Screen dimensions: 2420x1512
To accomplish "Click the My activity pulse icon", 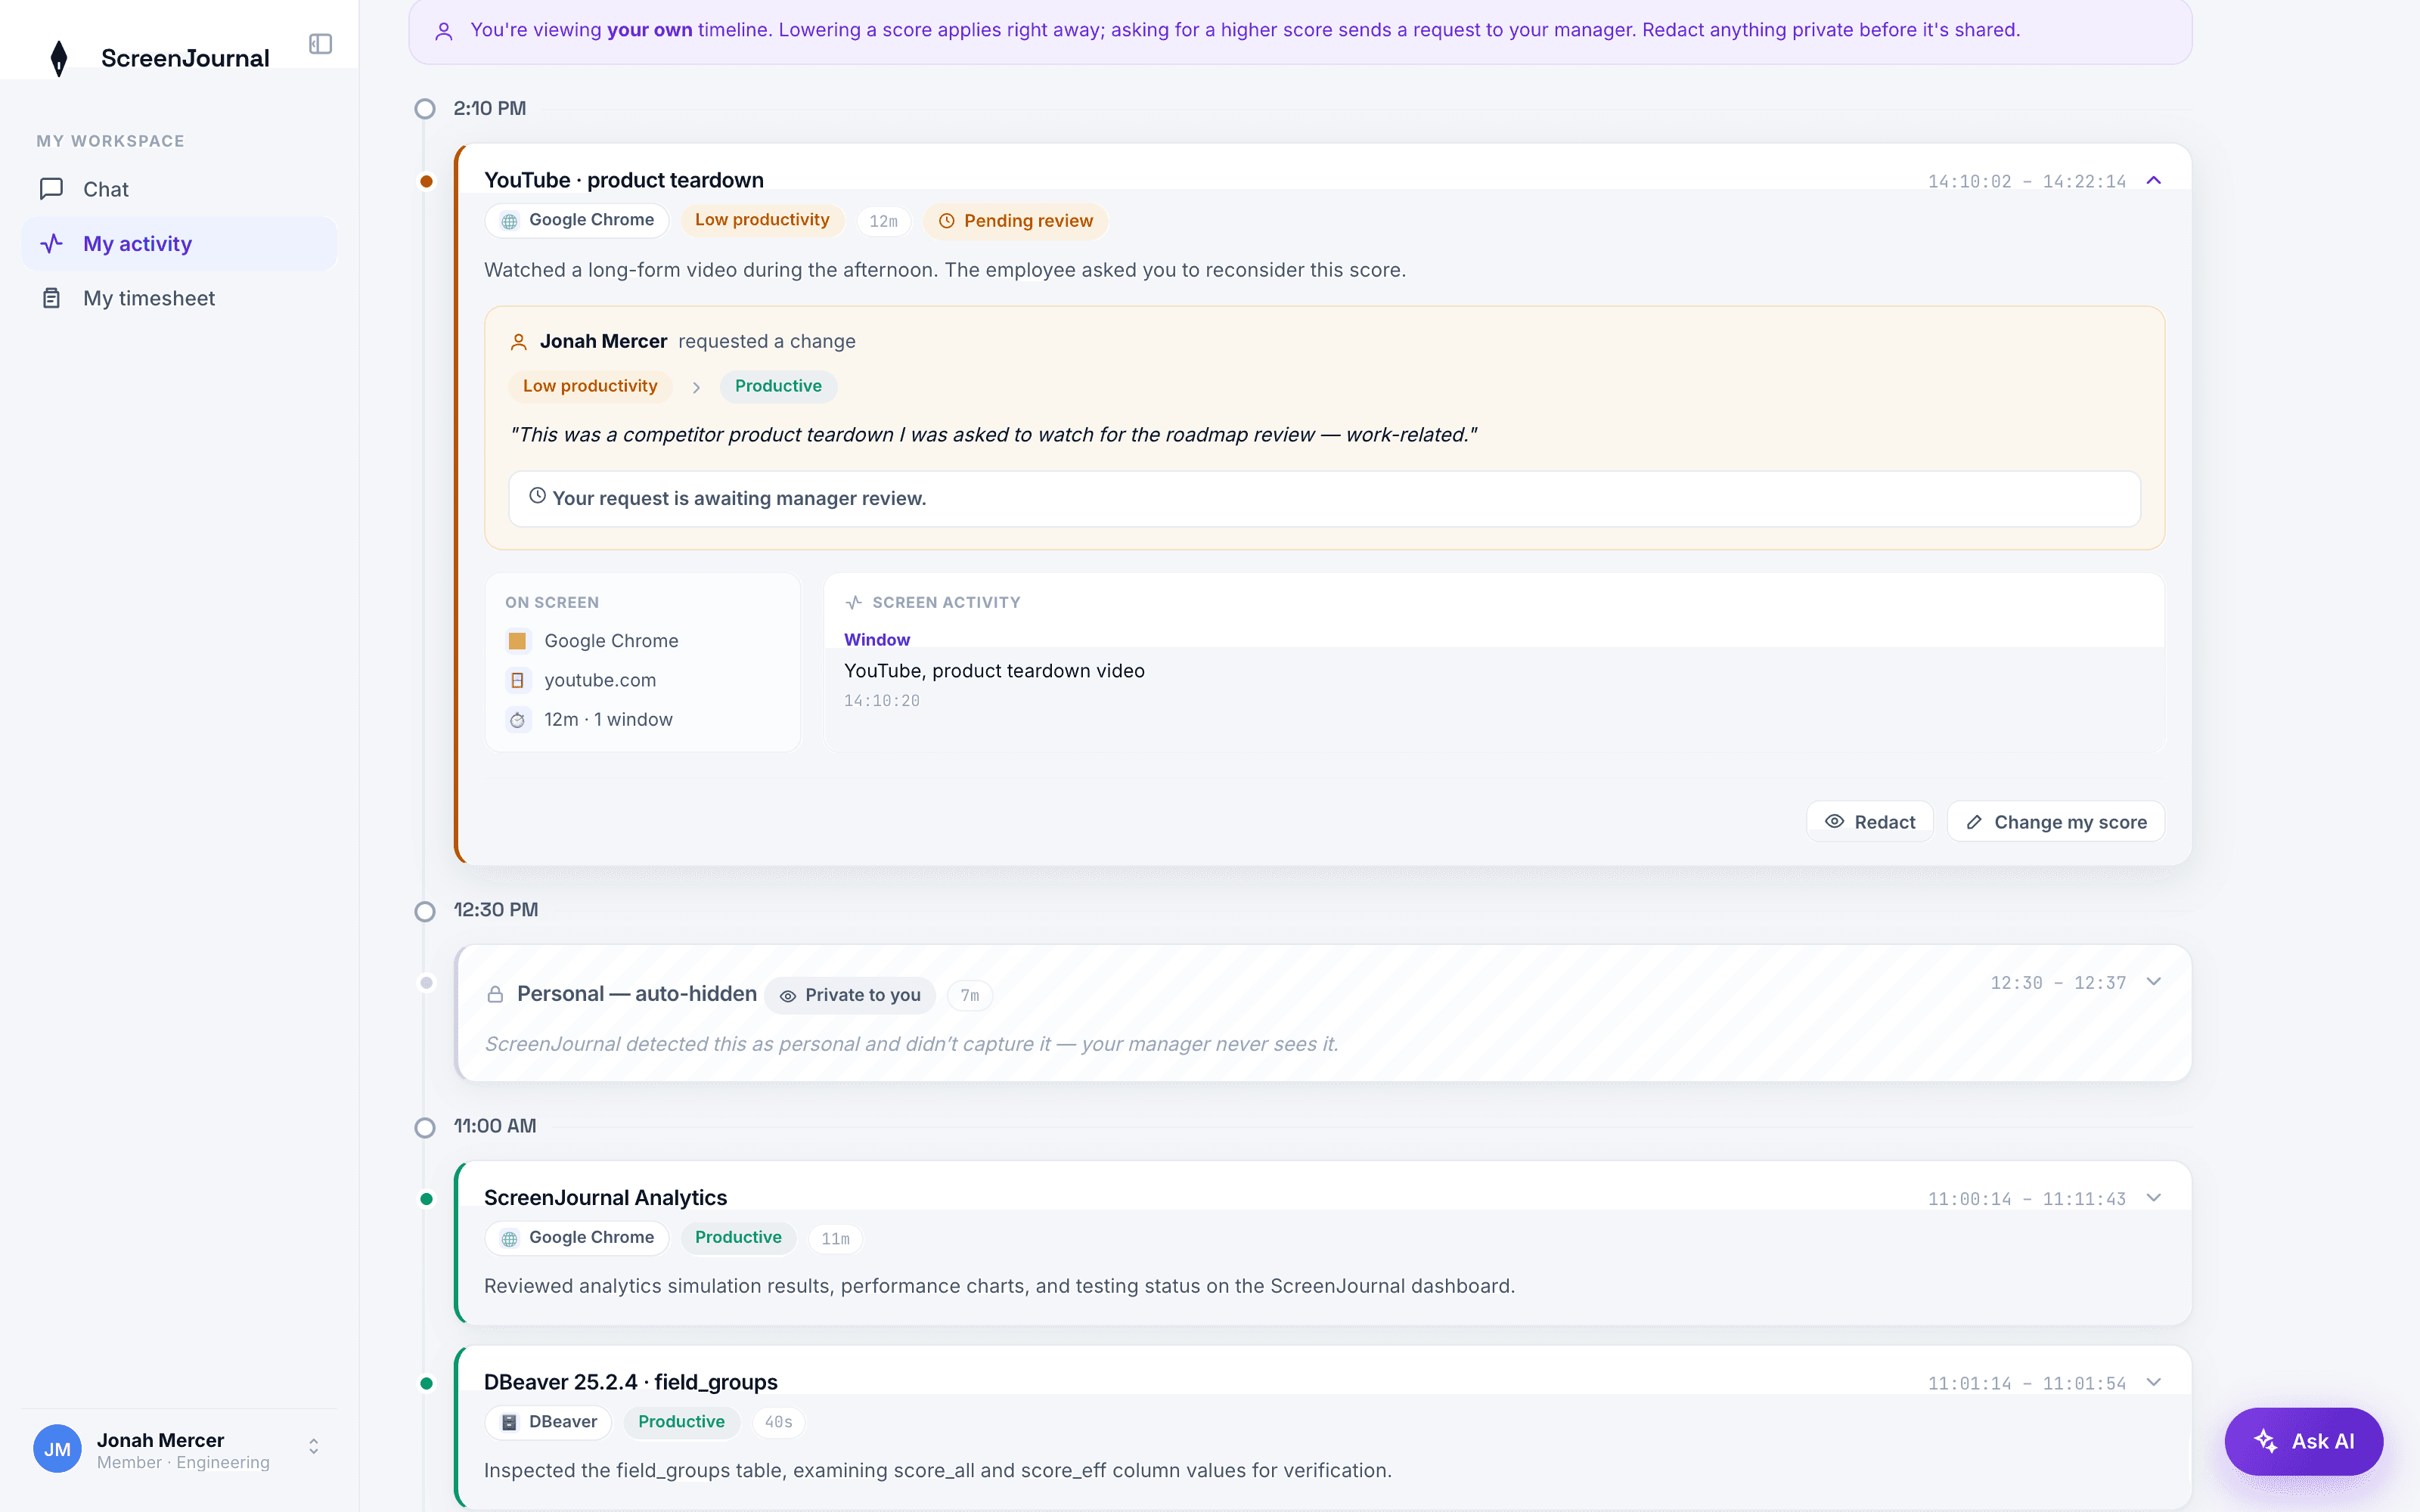I will click(x=51, y=243).
